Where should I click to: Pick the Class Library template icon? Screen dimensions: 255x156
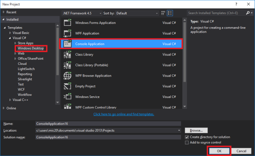click(x=67, y=54)
